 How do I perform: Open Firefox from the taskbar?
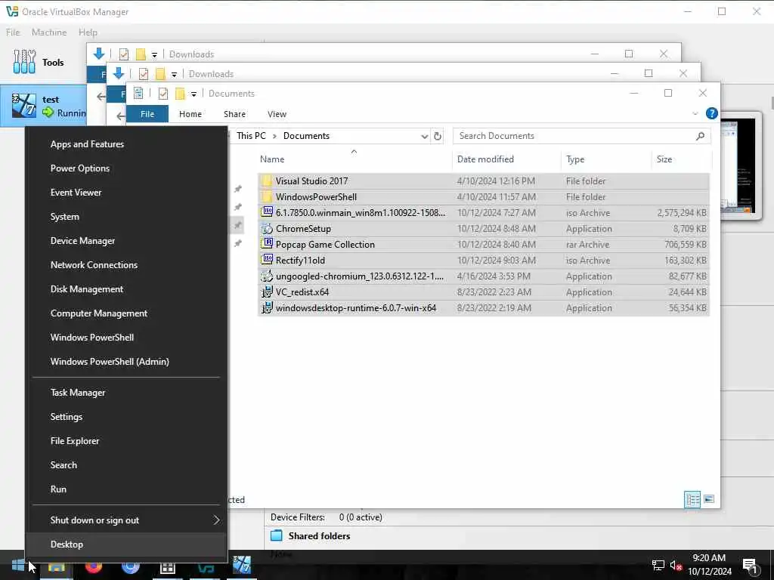[x=93, y=567]
